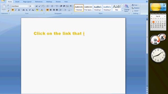Image resolution: width=168 pixels, height=94 pixels.
Task: Click the Decrease Indent icon
Action: tap(61, 6)
